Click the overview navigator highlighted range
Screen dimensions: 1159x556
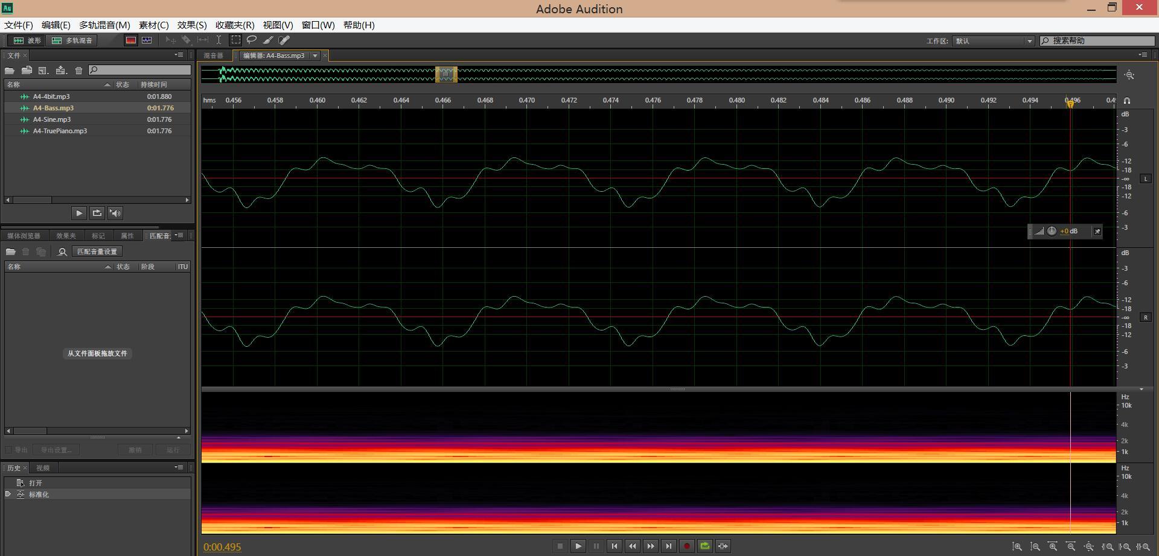pos(446,74)
